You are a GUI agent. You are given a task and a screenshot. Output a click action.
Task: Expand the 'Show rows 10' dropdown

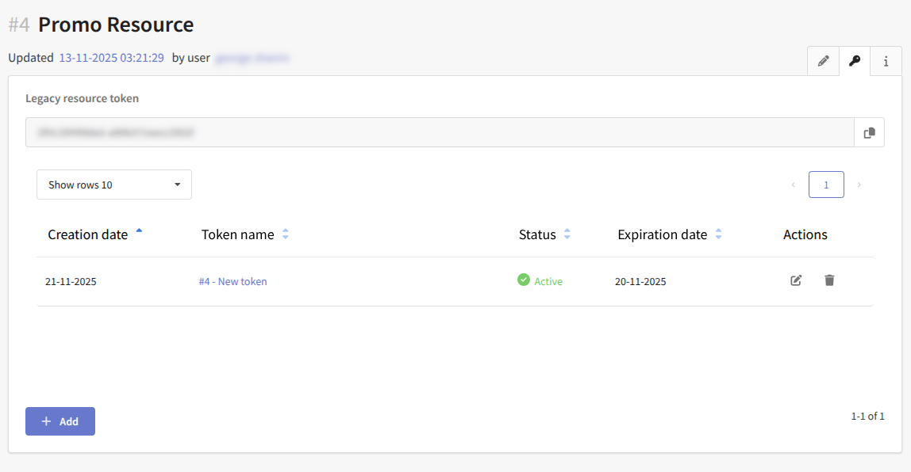[x=114, y=185]
